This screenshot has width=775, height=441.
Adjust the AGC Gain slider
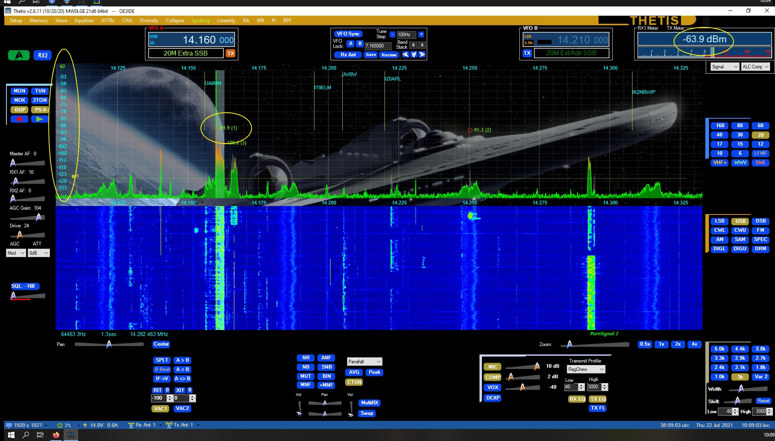tap(27, 217)
